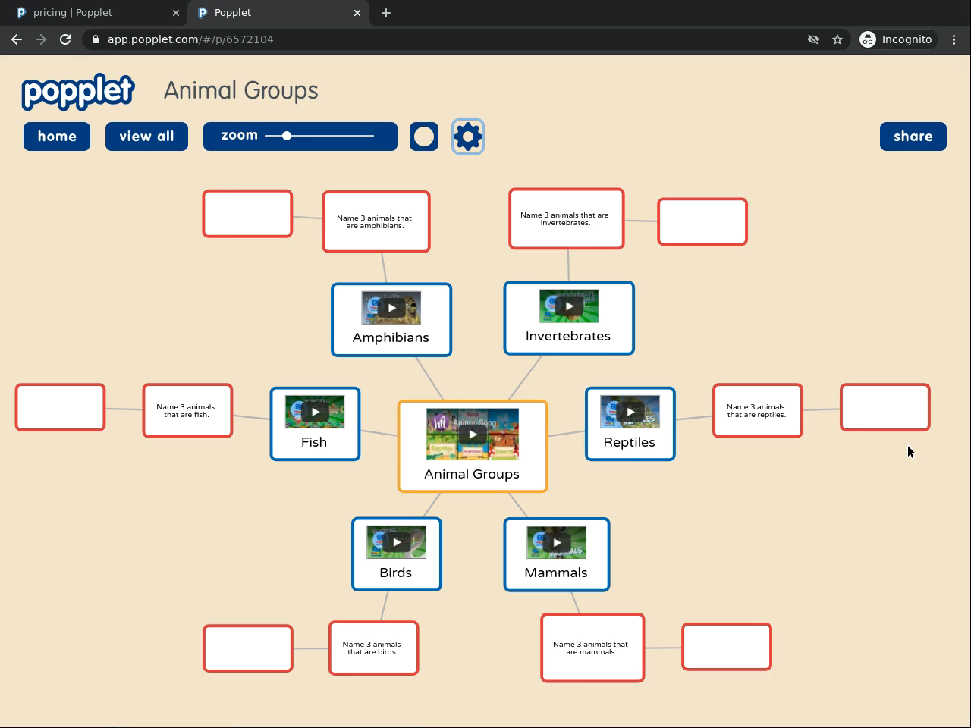Go forward in browser history
Screen dimensions: 971x728
point(42,39)
